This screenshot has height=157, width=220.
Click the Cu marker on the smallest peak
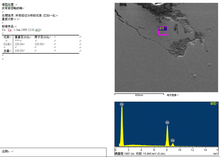(173, 140)
